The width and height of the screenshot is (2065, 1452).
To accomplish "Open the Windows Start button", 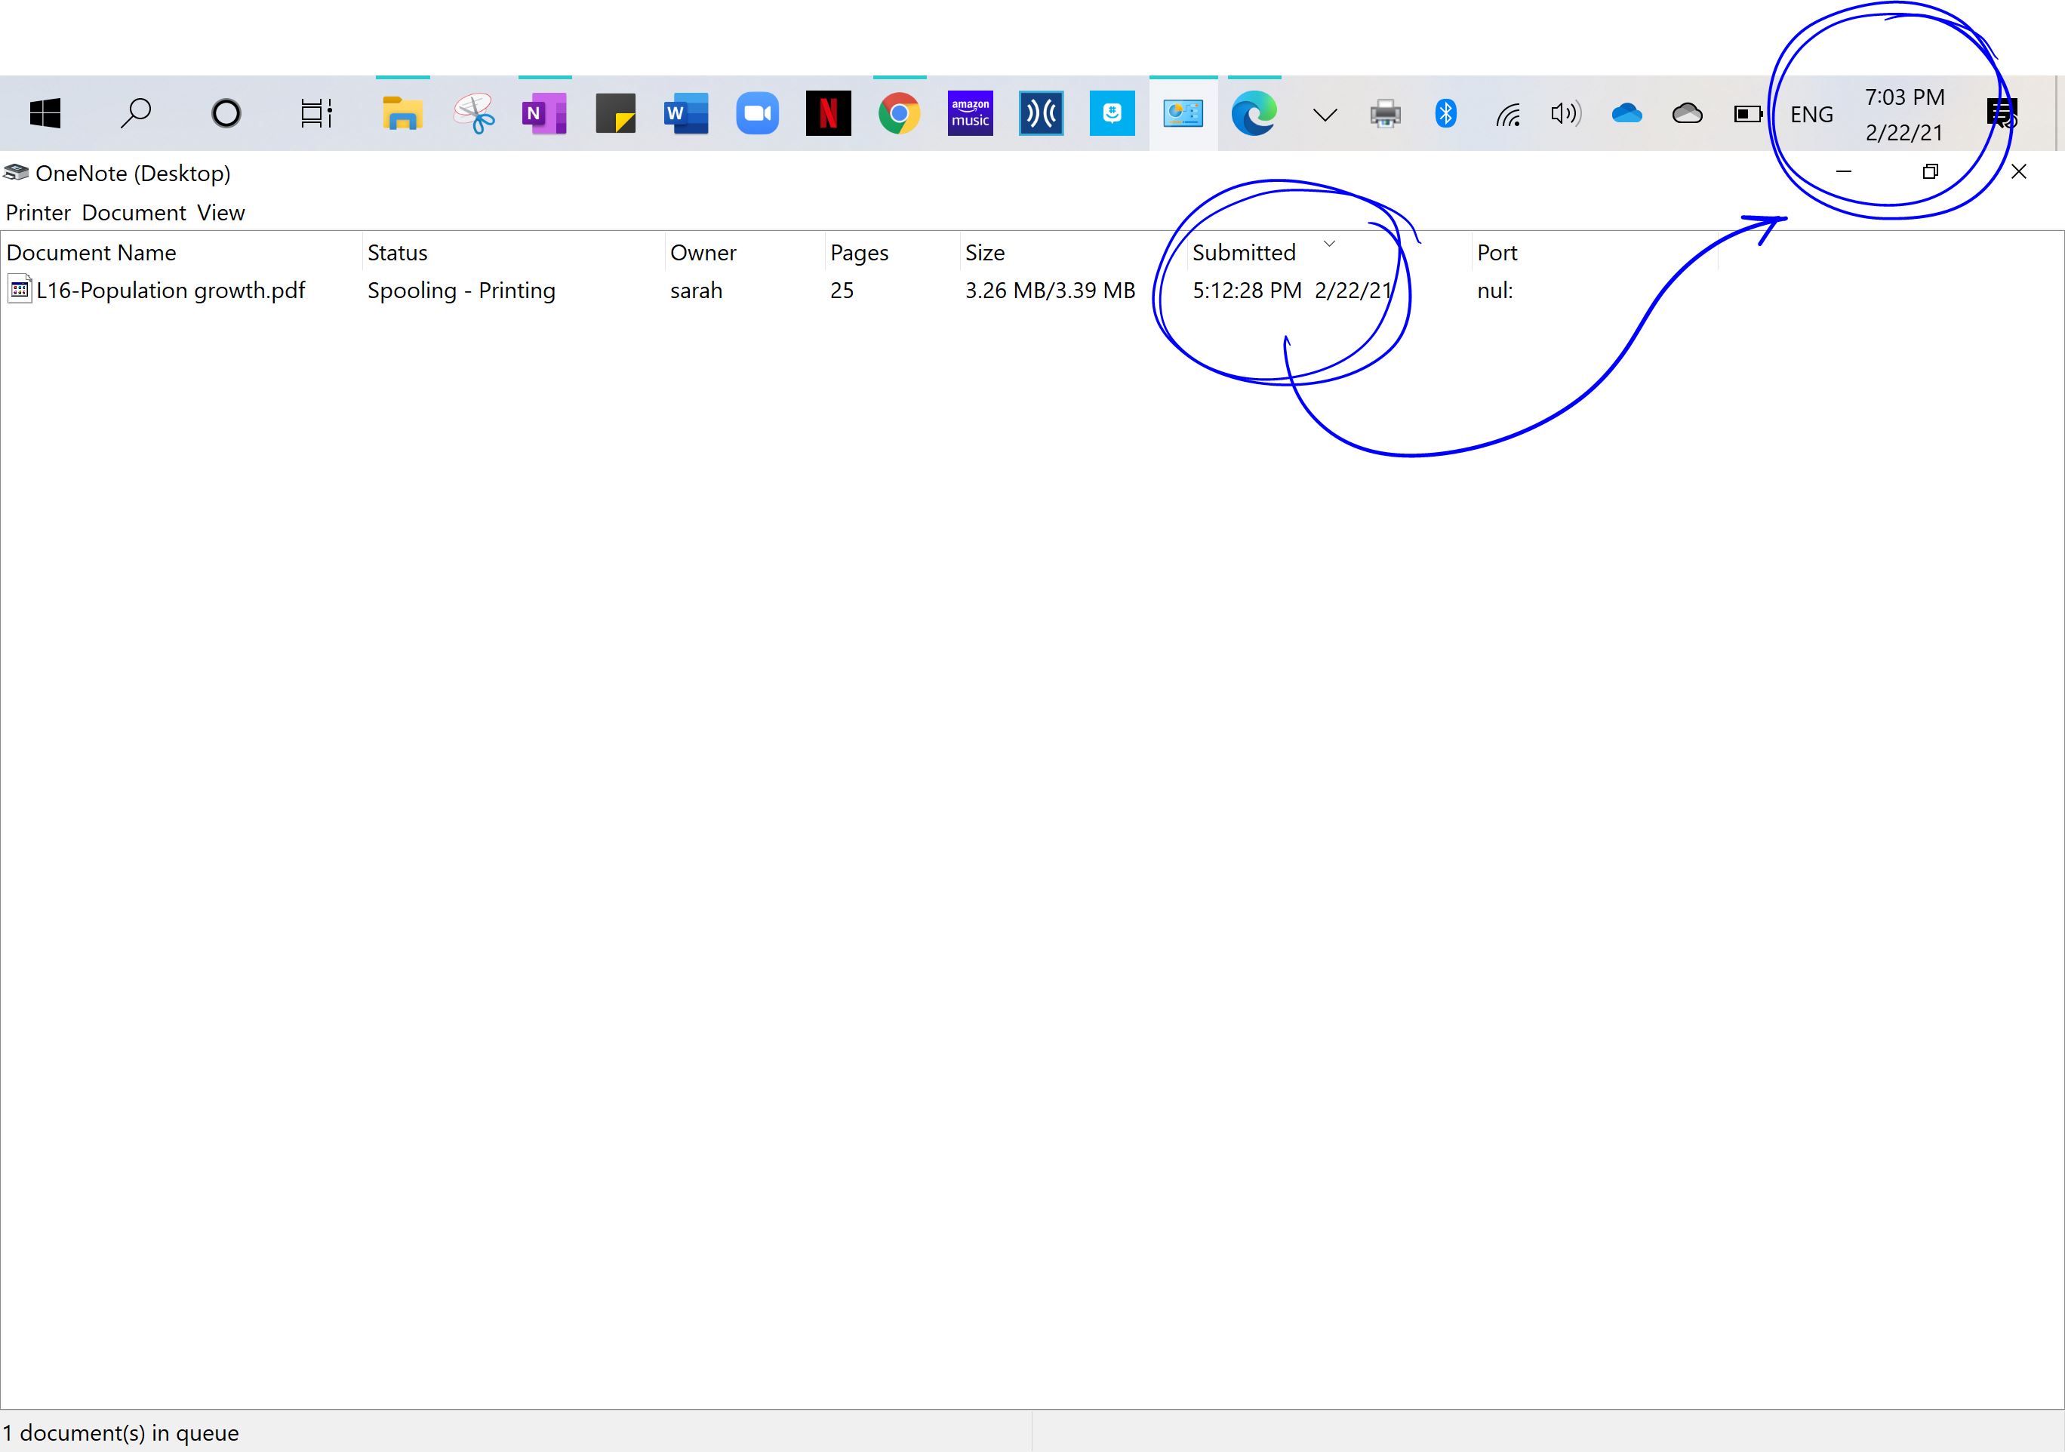I will click(45, 113).
